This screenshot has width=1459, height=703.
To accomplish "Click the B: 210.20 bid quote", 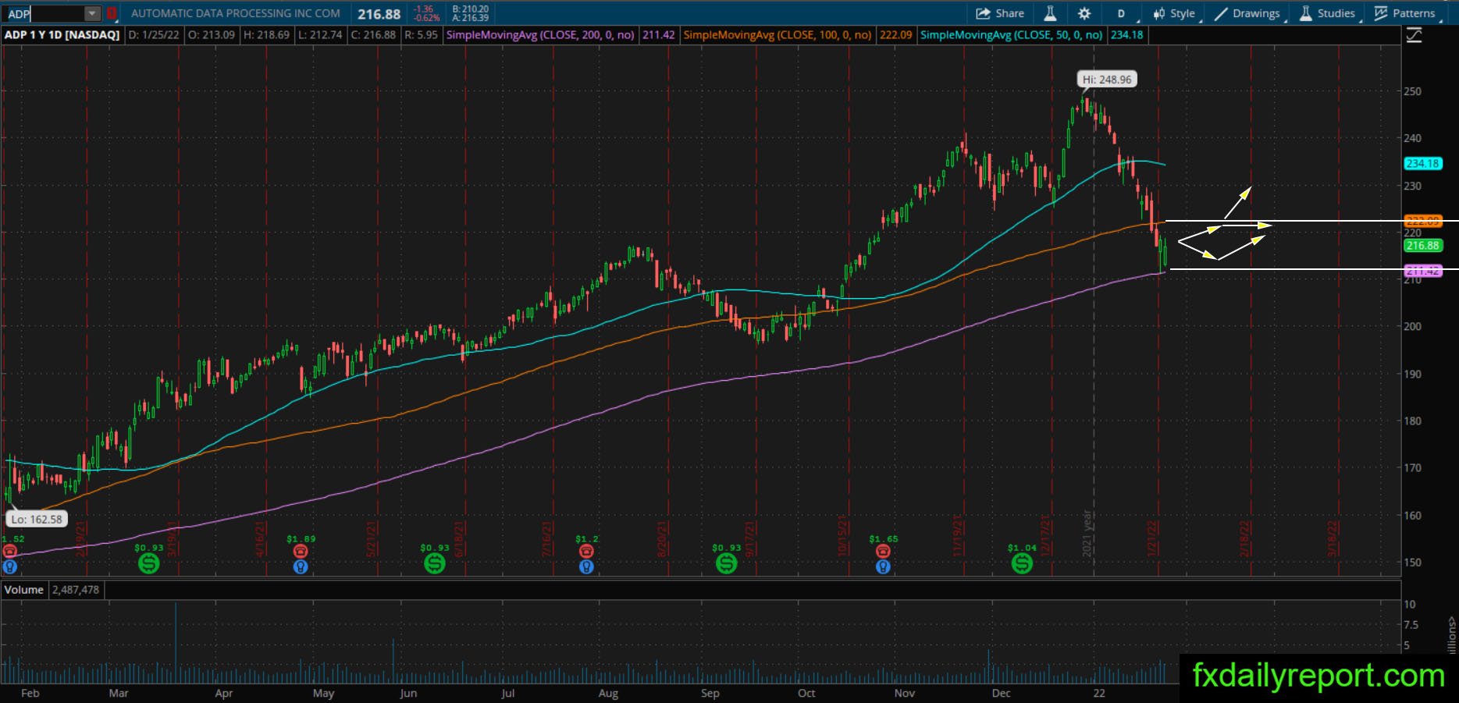I will (x=471, y=9).
